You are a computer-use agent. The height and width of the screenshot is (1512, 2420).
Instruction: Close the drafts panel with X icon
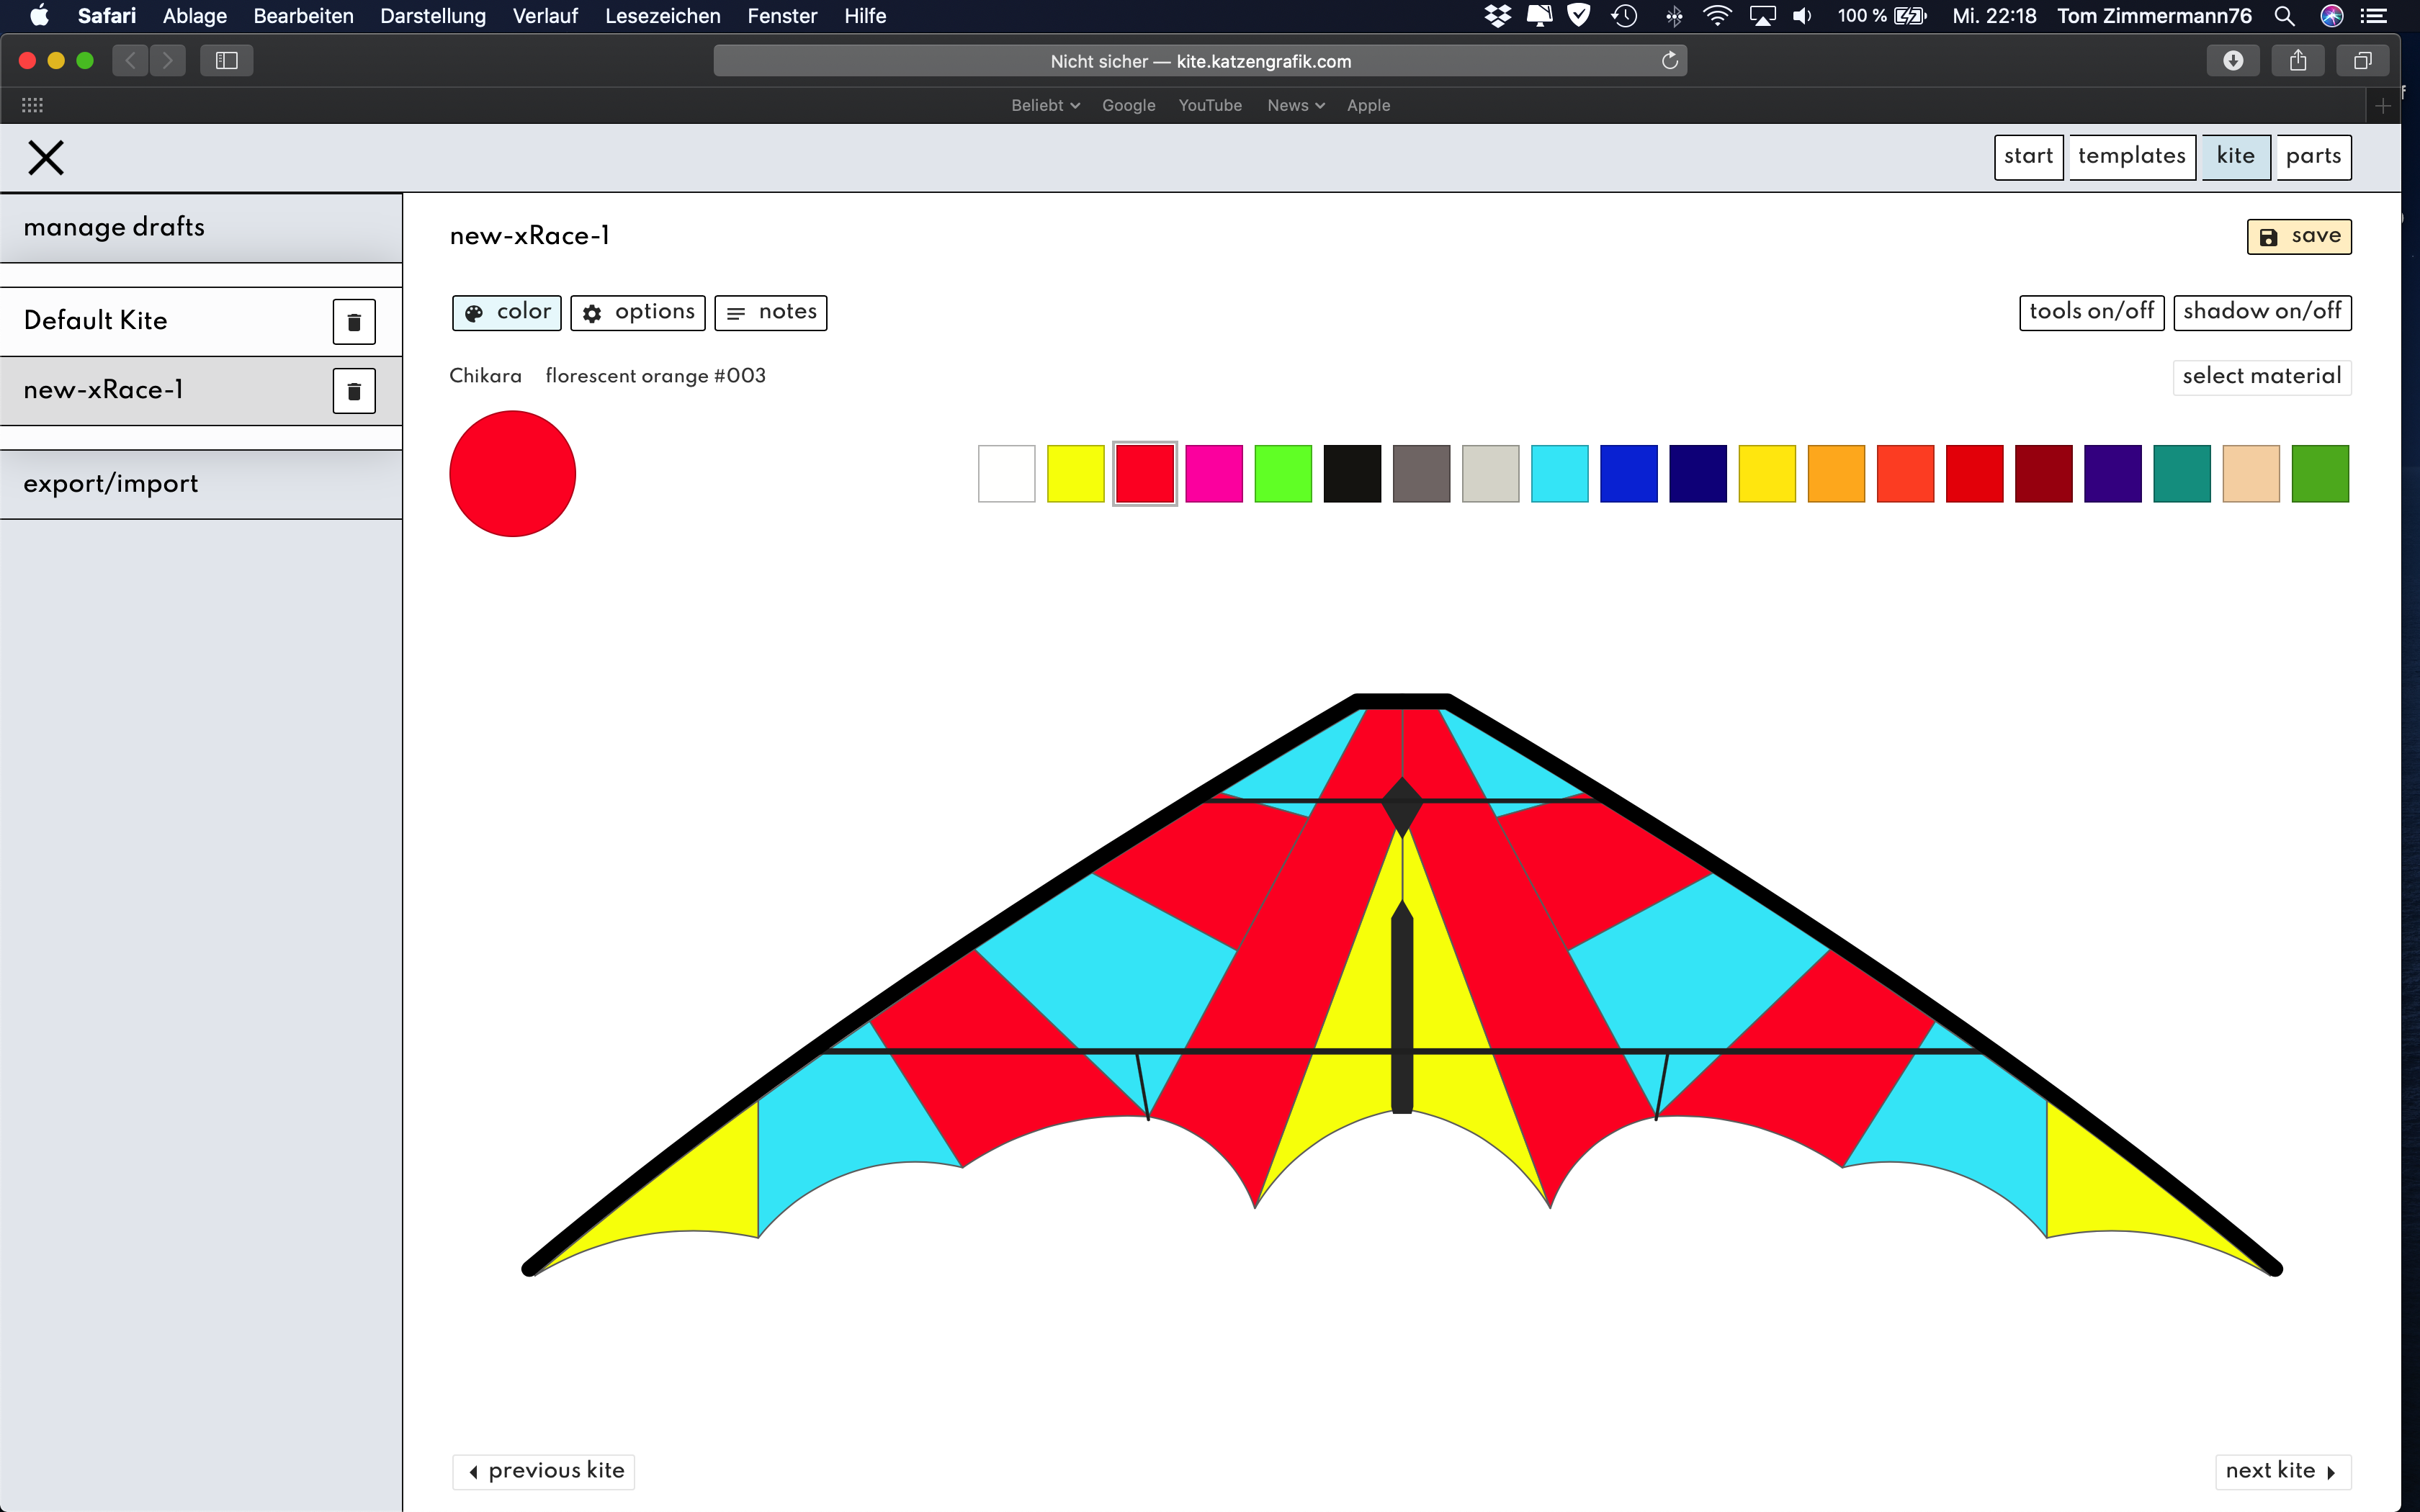click(46, 158)
